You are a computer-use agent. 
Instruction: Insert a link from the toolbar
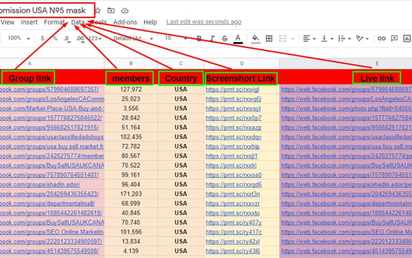[x=382, y=38]
